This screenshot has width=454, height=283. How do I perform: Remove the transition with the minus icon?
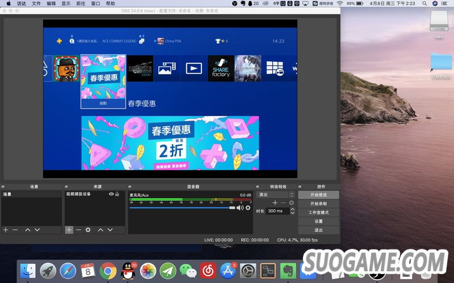click(x=283, y=203)
